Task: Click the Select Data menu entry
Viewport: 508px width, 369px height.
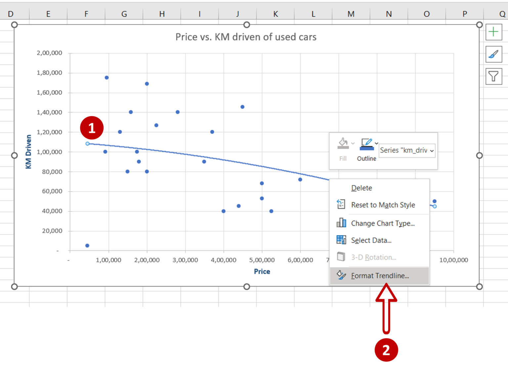Action: pyautogui.click(x=371, y=240)
